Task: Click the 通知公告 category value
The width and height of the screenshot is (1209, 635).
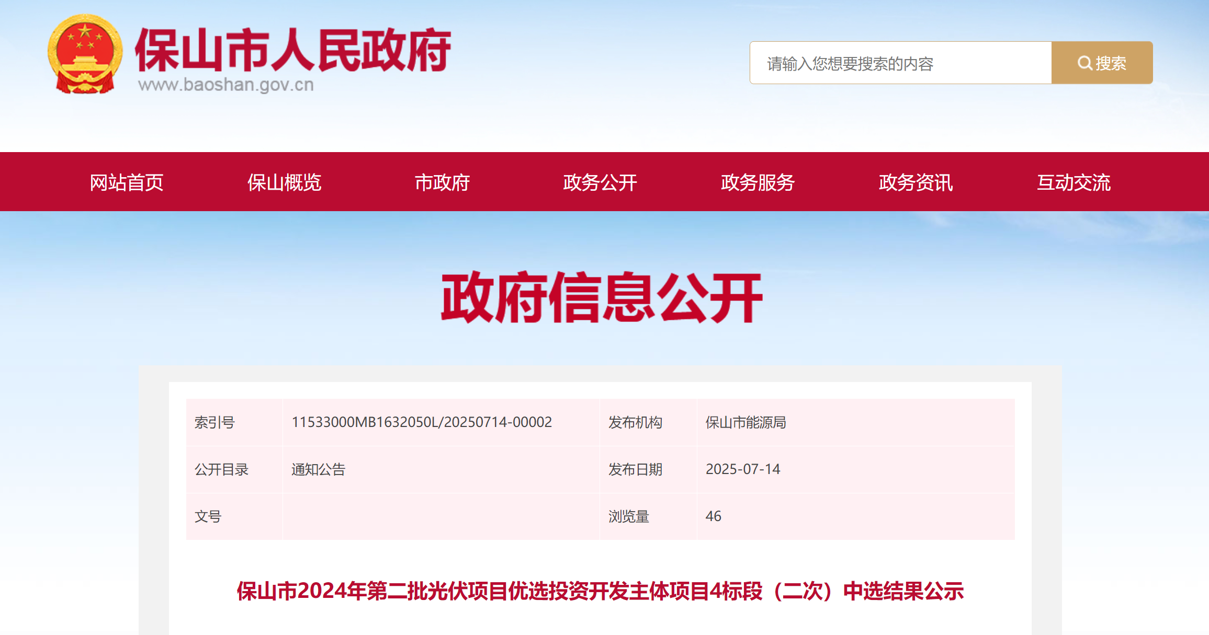Action: pos(318,469)
